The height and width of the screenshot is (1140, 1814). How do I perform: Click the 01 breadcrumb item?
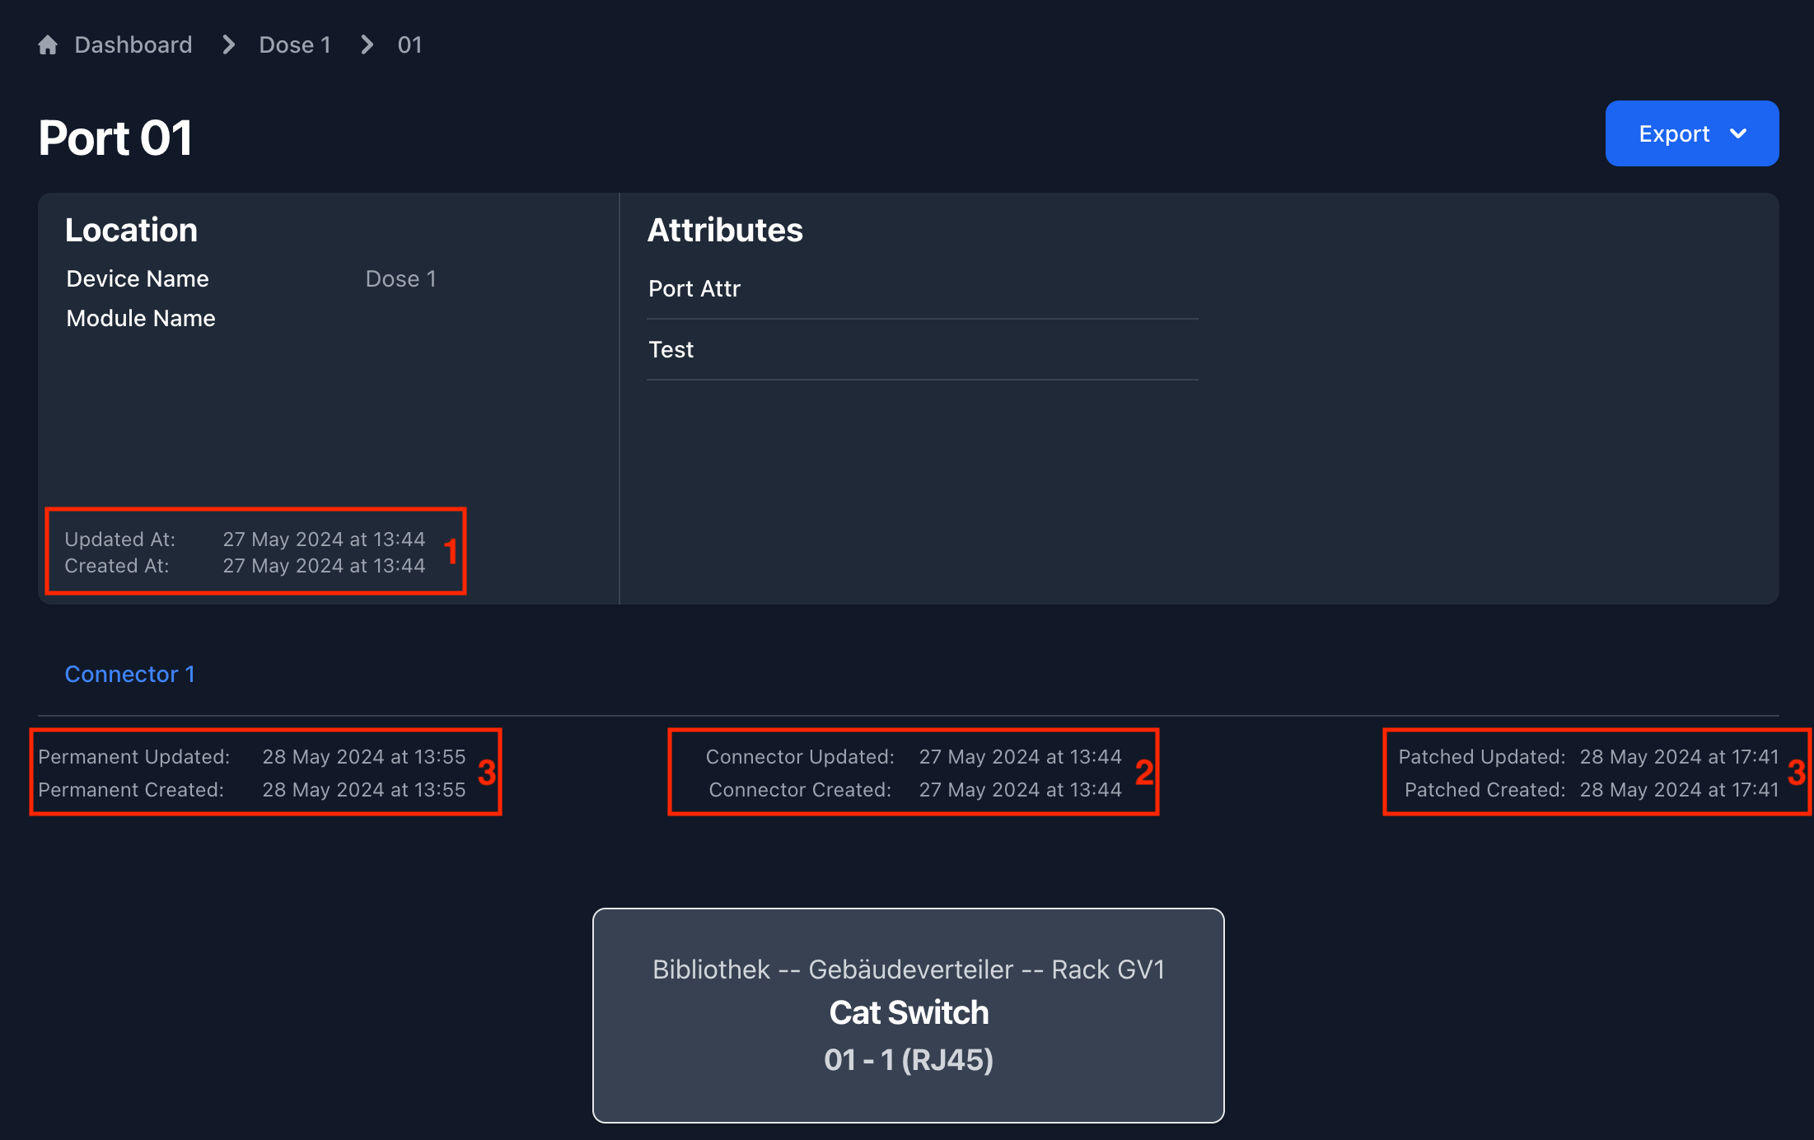tap(409, 44)
